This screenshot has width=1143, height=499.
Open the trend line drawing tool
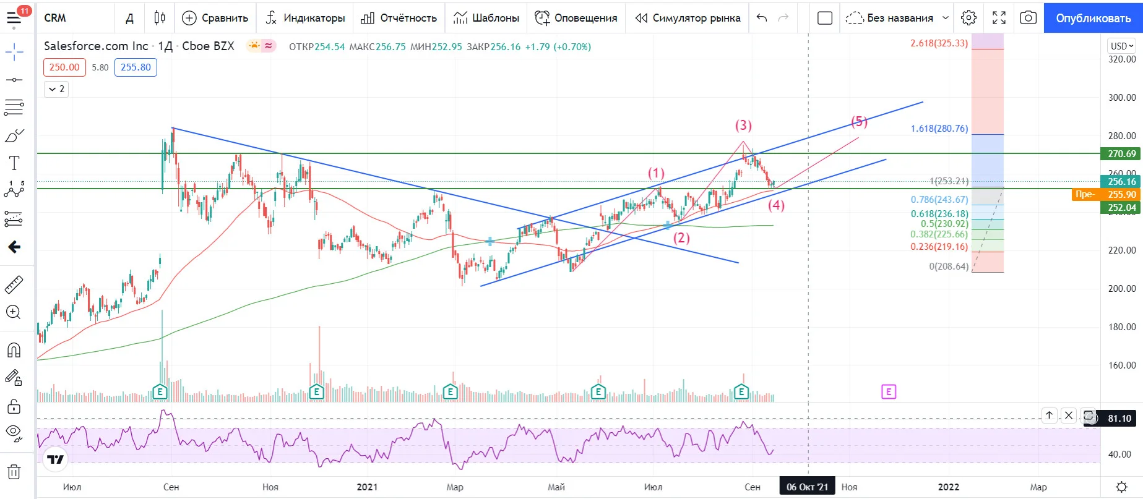tap(14, 80)
